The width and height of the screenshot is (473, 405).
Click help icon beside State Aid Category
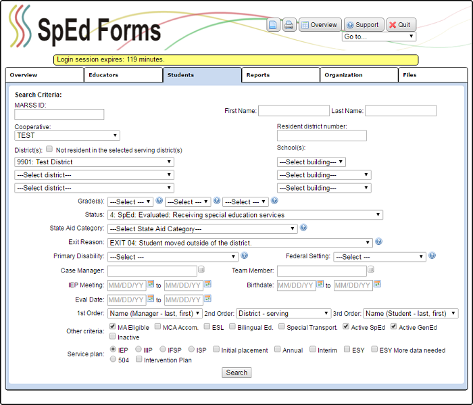pyautogui.click(x=303, y=228)
